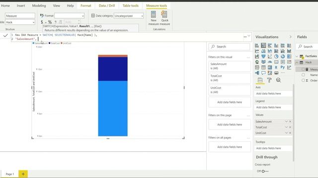Remove UnitCost from Values
Viewport: 318px width, 178px height.
click(290, 133)
